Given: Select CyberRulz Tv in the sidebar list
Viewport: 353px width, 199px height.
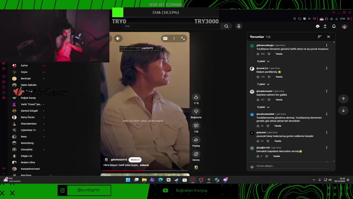Looking at the screenshot, I should tap(29, 130).
